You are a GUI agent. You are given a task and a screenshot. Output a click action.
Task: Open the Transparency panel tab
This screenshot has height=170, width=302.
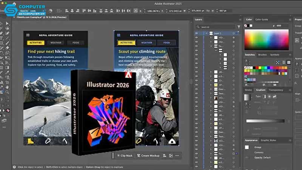(276, 90)
